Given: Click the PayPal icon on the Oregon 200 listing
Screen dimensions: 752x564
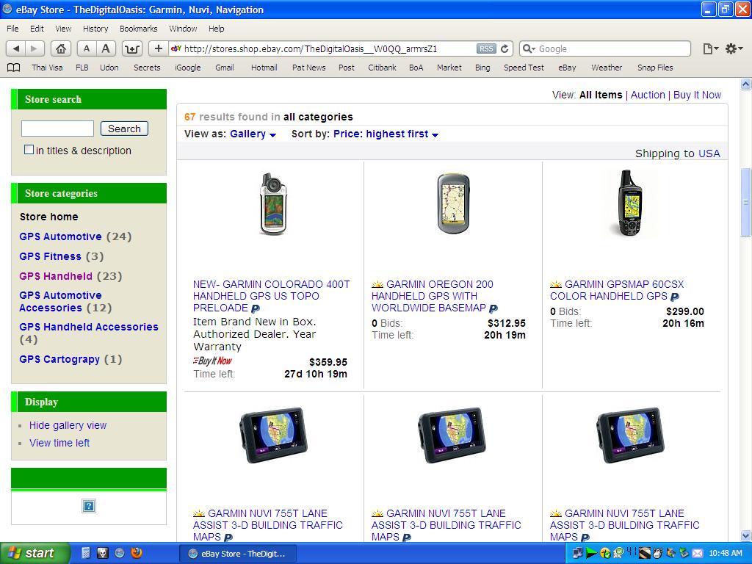Looking at the screenshot, I should pyautogui.click(x=493, y=308).
